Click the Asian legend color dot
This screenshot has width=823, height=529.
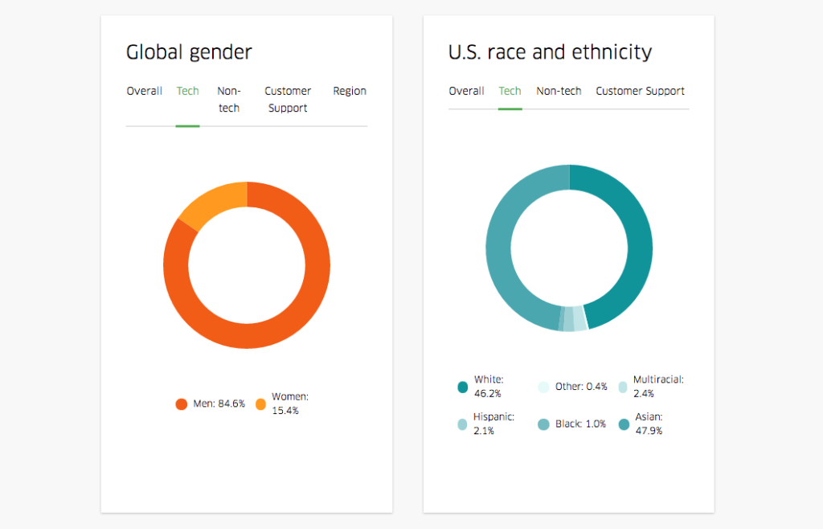pos(623,424)
